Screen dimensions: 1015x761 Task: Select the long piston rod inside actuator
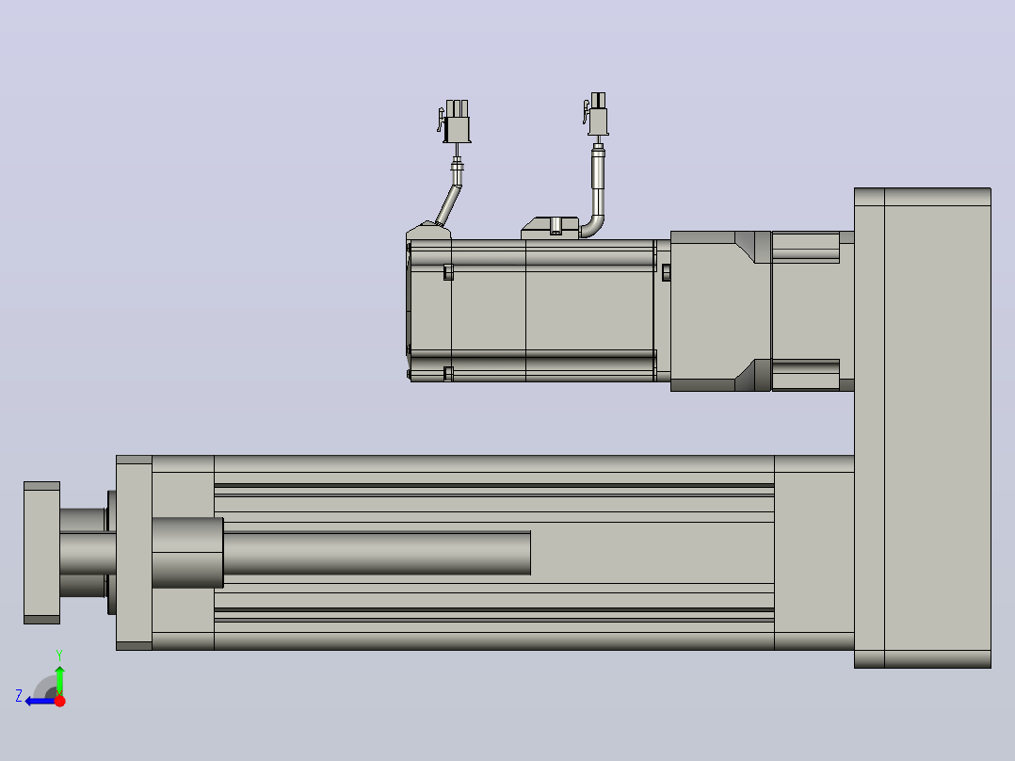[x=377, y=553]
